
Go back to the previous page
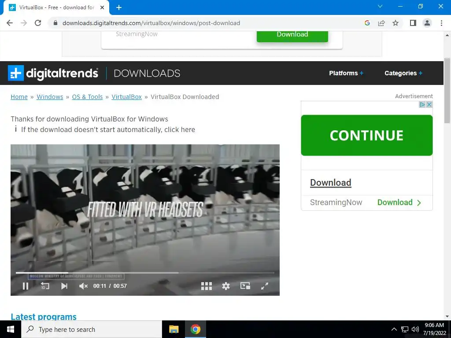click(10, 23)
